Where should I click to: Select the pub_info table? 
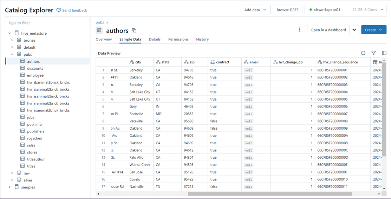(x=34, y=124)
